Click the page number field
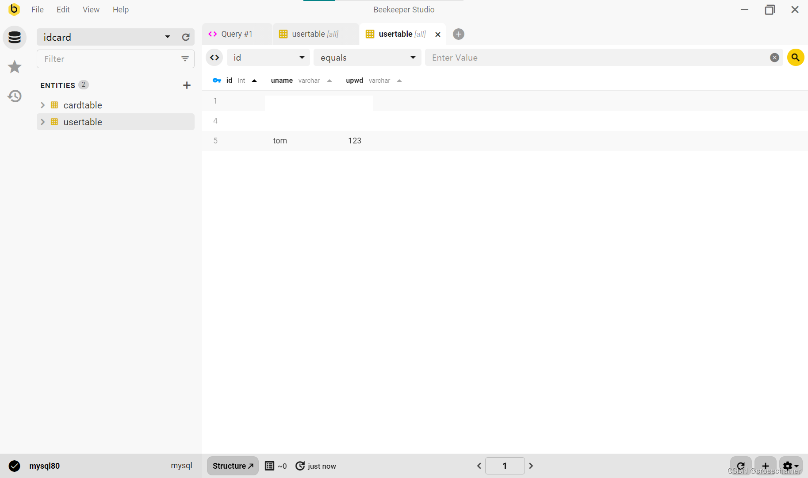Image resolution: width=808 pixels, height=478 pixels. tap(505, 466)
